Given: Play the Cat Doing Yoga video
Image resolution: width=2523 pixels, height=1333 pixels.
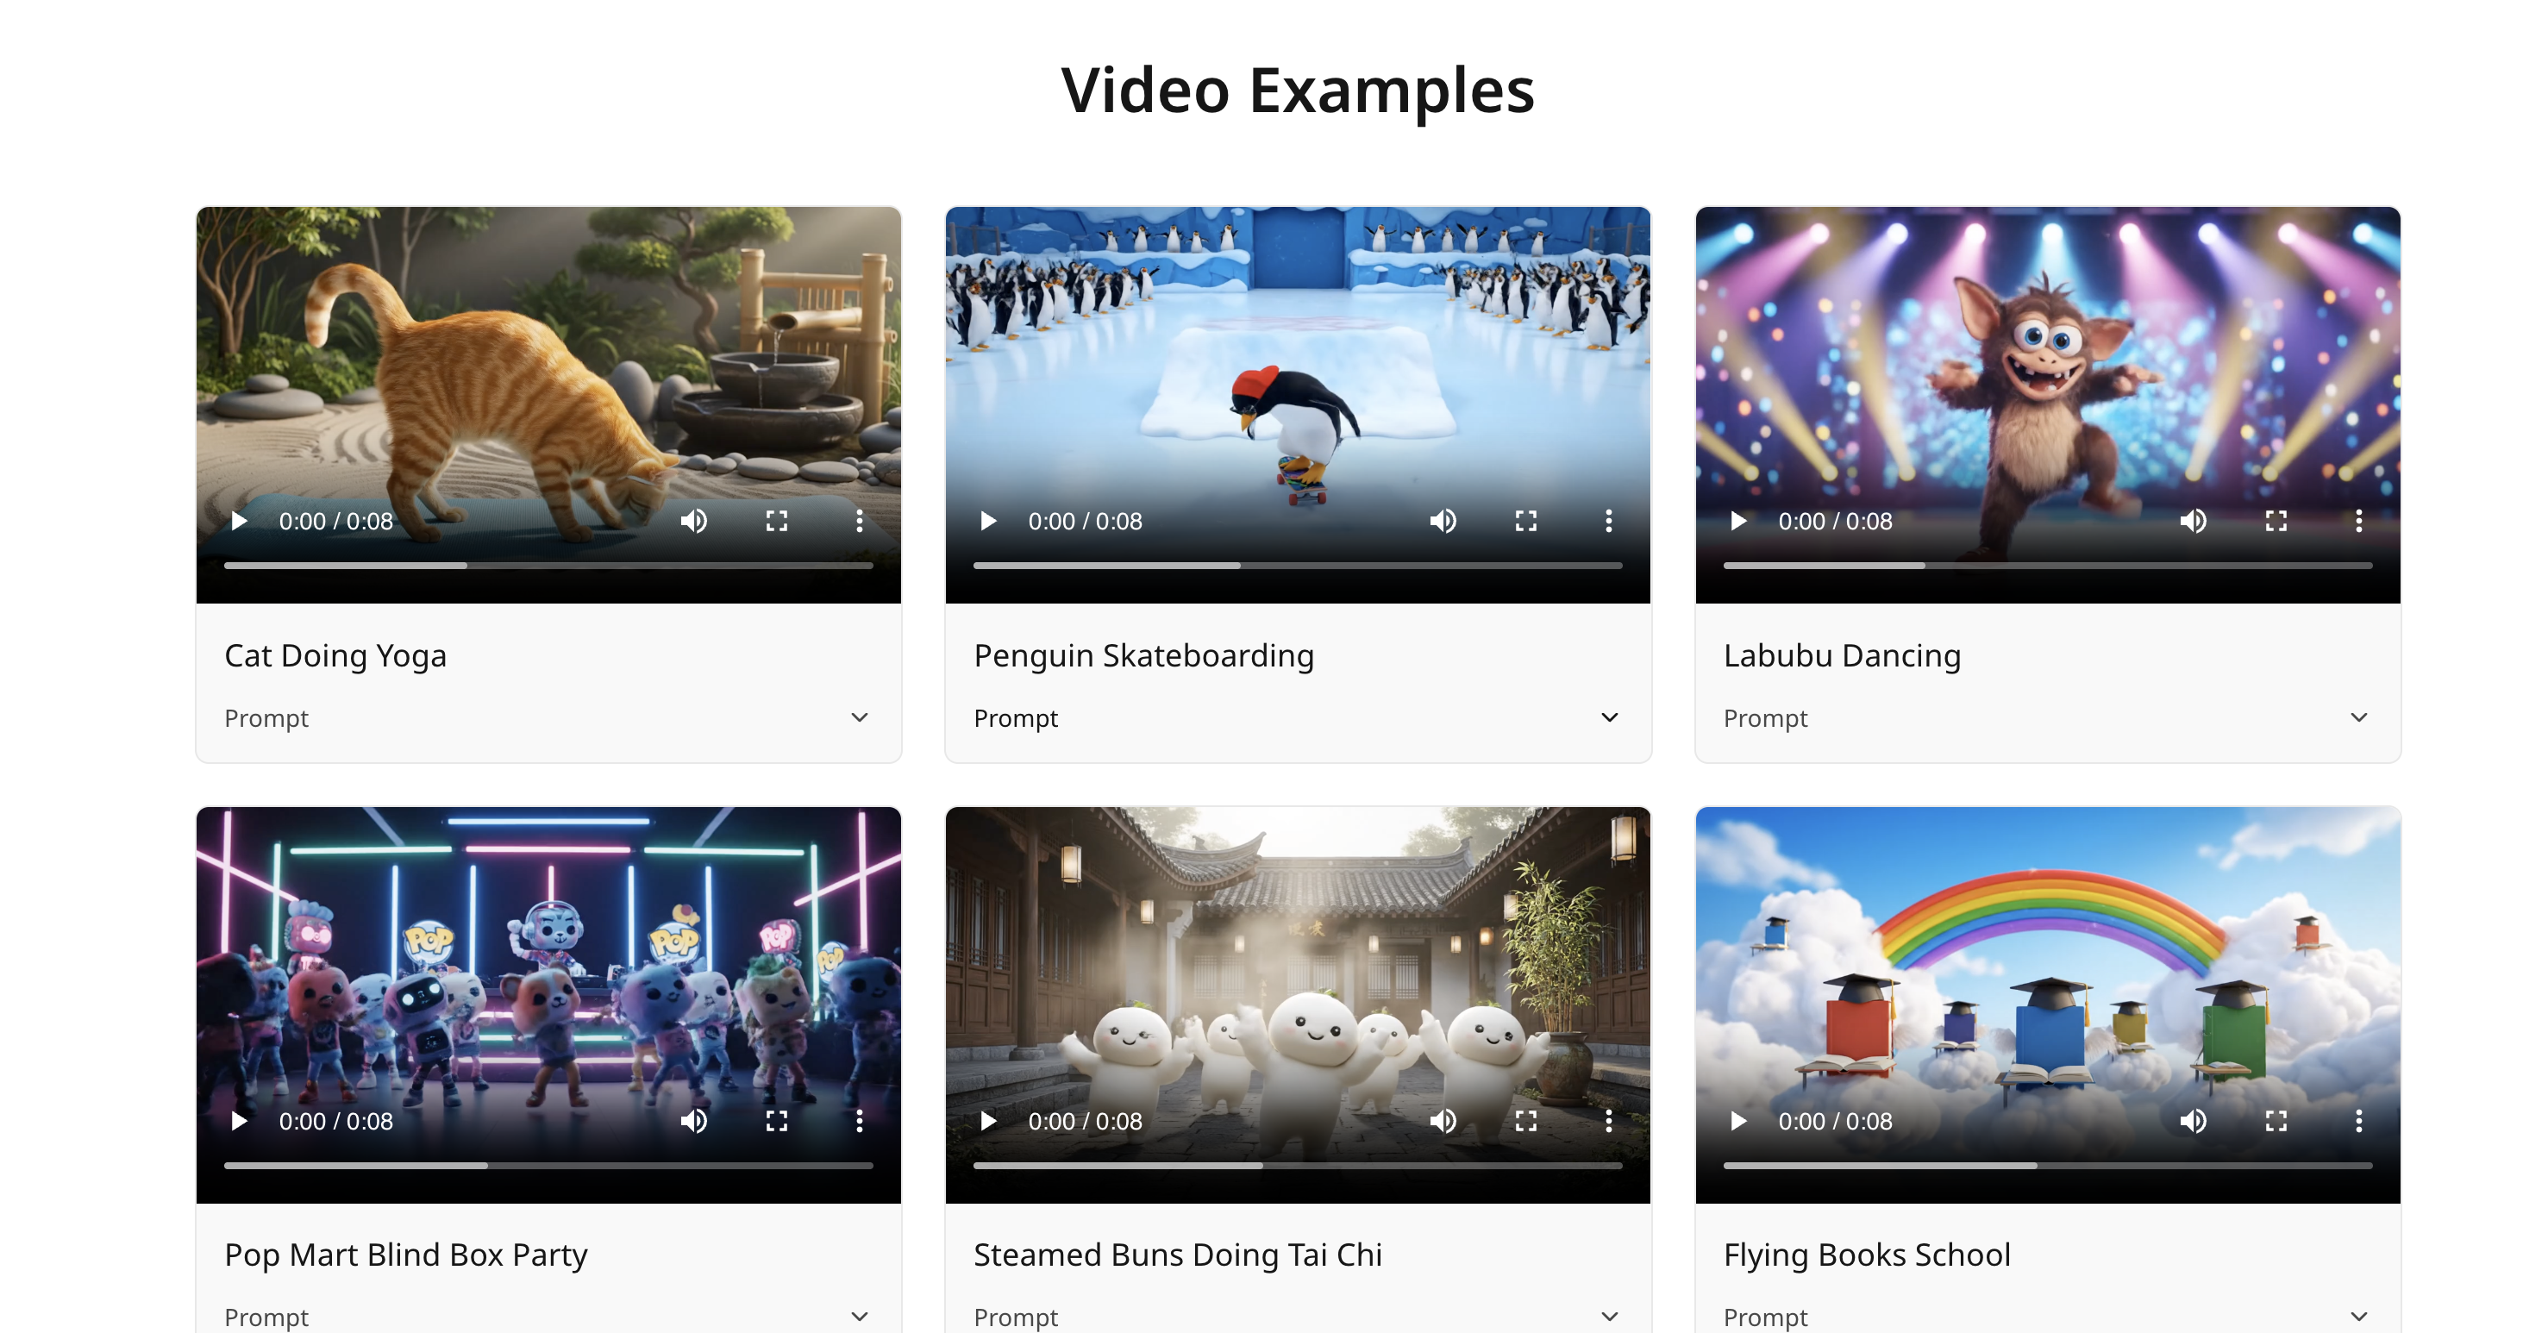Looking at the screenshot, I should [239, 521].
